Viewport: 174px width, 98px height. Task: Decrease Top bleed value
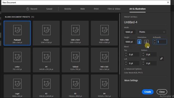[126, 56]
